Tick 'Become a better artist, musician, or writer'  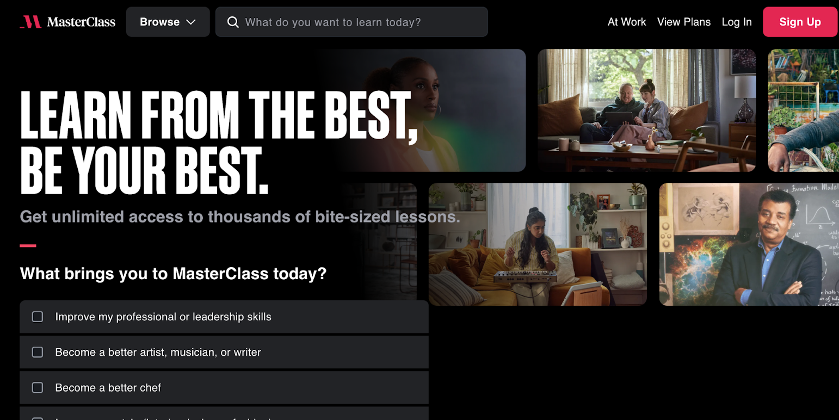[38, 352]
